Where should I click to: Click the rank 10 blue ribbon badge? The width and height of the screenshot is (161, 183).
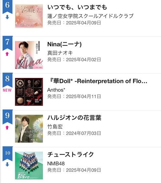[7, 154]
